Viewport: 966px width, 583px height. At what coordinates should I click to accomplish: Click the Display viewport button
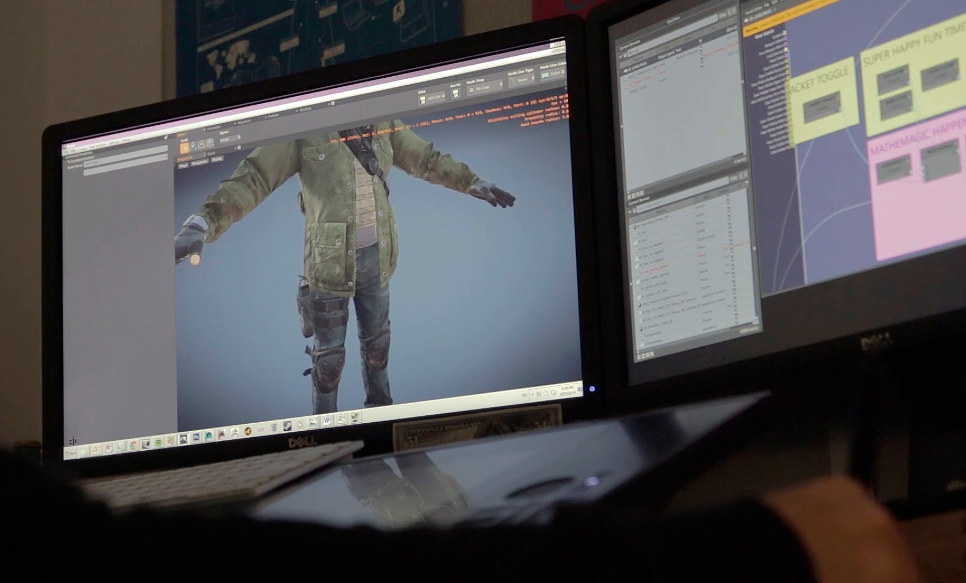point(217,159)
